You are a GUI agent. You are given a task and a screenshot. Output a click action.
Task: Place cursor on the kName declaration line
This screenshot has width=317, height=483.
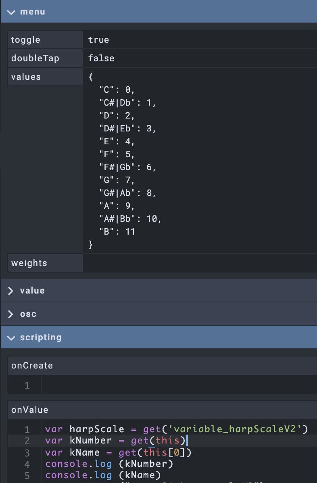click(x=118, y=452)
